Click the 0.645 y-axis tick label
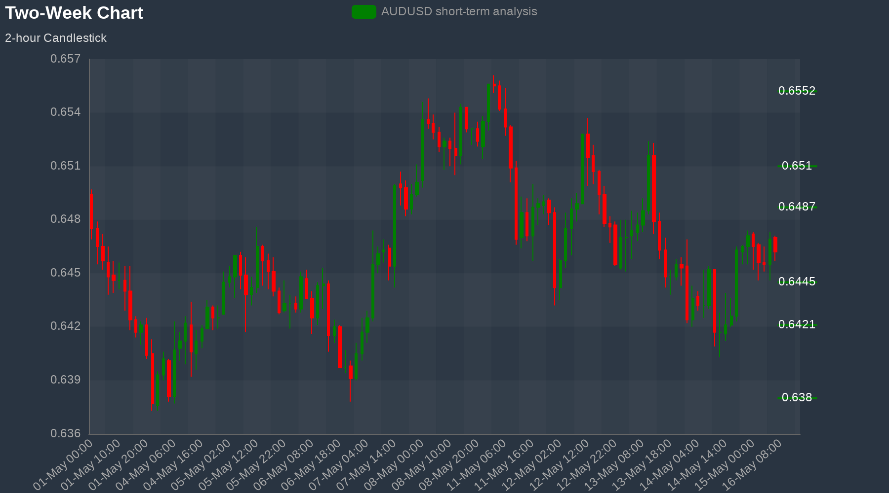 pyautogui.click(x=65, y=273)
